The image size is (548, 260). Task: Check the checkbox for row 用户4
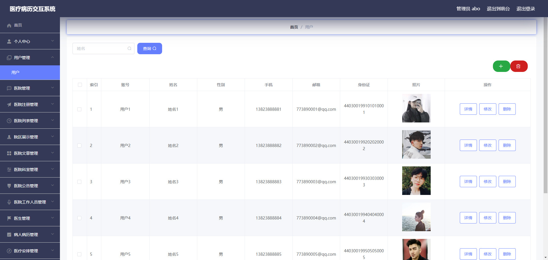click(x=79, y=218)
